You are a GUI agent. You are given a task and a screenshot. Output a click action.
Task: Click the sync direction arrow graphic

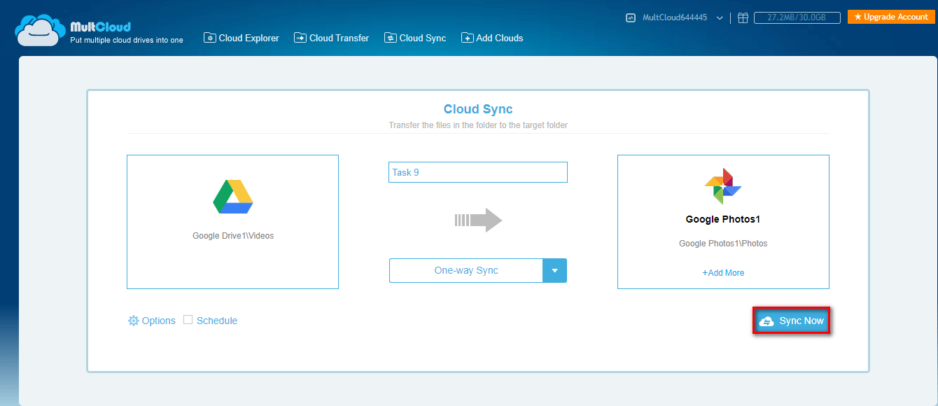tap(478, 220)
